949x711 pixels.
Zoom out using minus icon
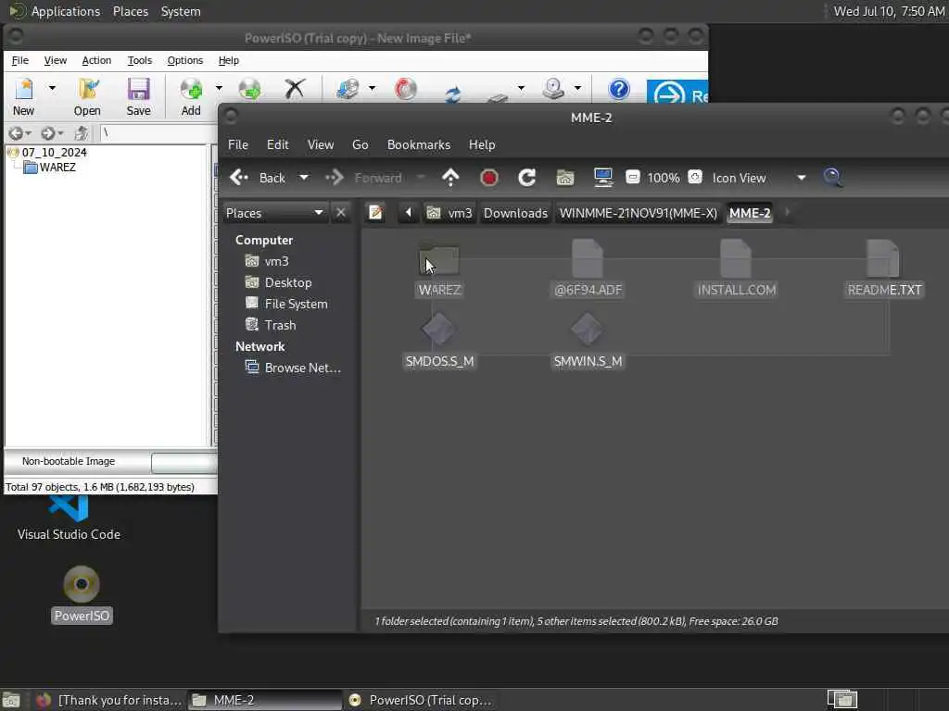click(632, 177)
